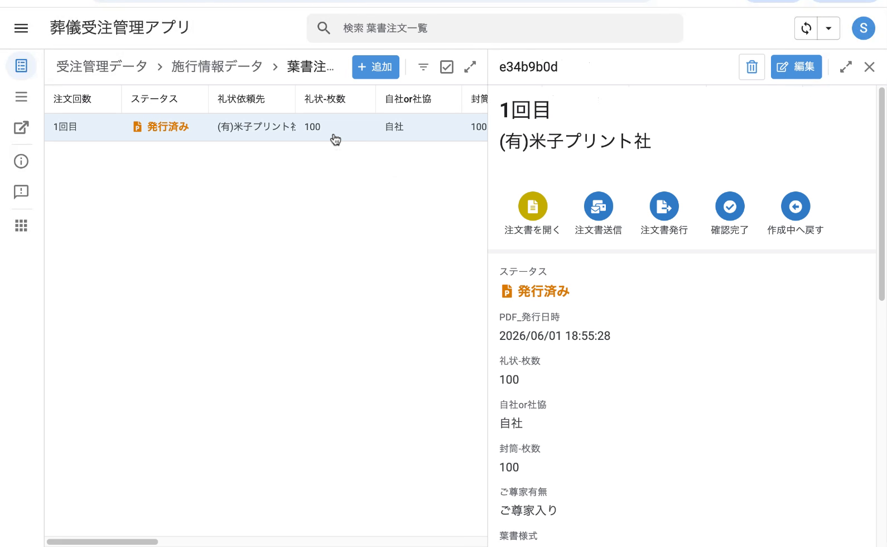887x547 pixels.
Task: Click 自社 cell in the table row
Action: pos(394,127)
